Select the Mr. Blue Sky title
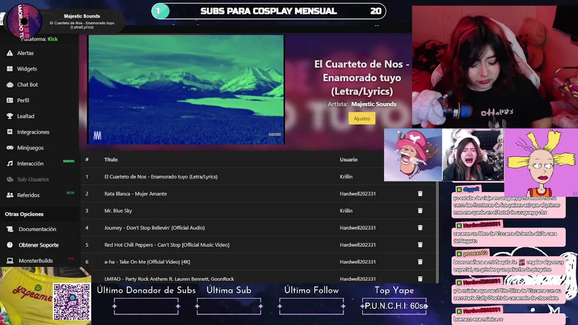The width and height of the screenshot is (578, 325). (x=118, y=211)
